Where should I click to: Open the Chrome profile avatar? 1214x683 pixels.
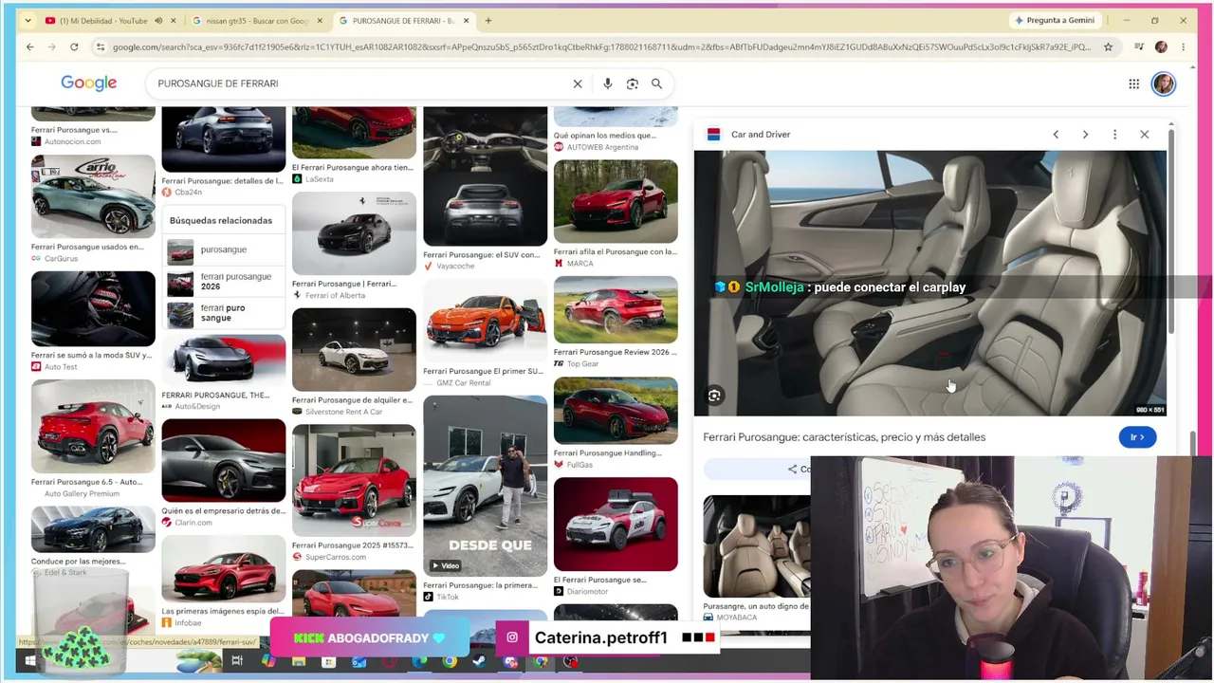click(1161, 46)
